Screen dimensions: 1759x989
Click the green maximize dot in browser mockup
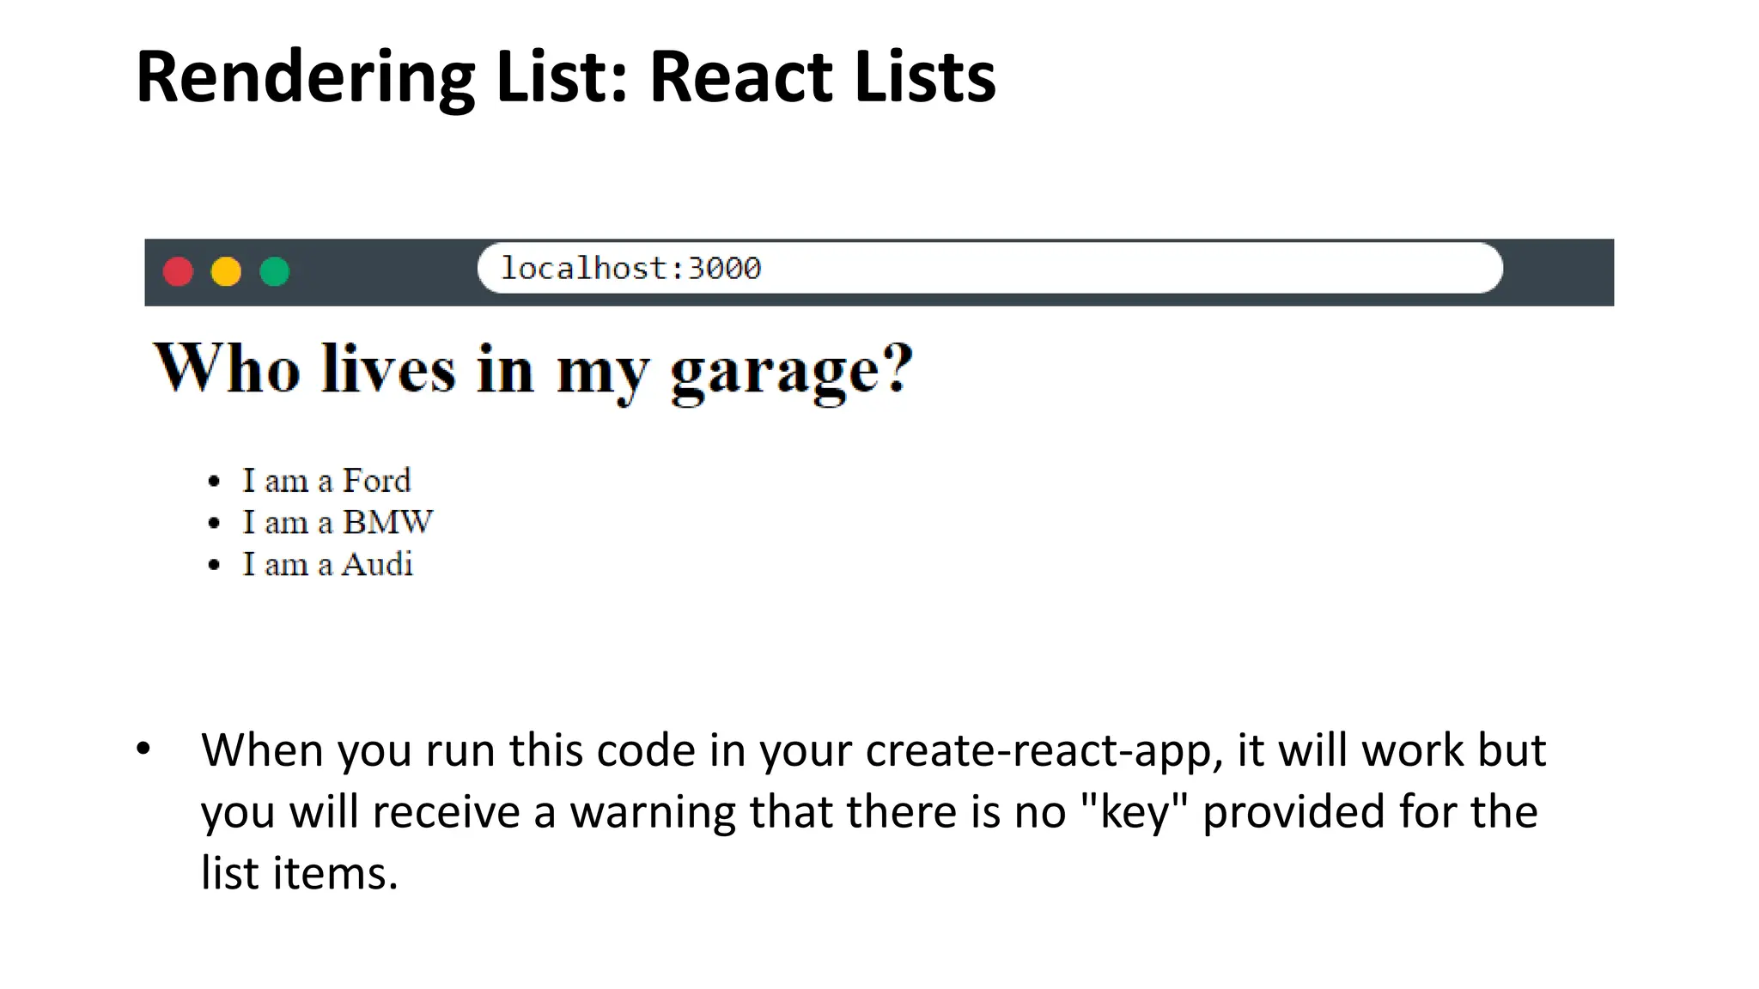point(275,272)
